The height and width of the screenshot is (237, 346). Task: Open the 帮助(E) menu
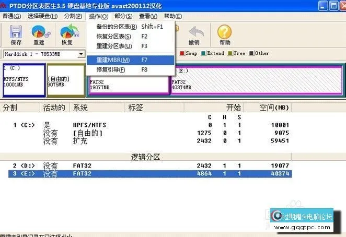(173, 16)
